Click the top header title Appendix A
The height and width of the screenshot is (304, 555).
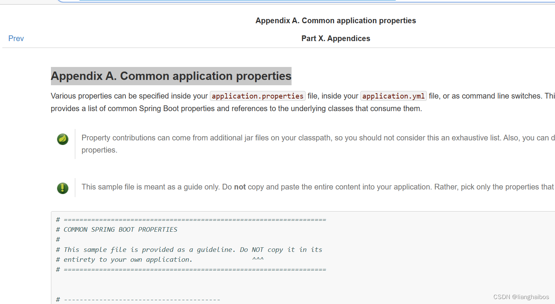[336, 21]
